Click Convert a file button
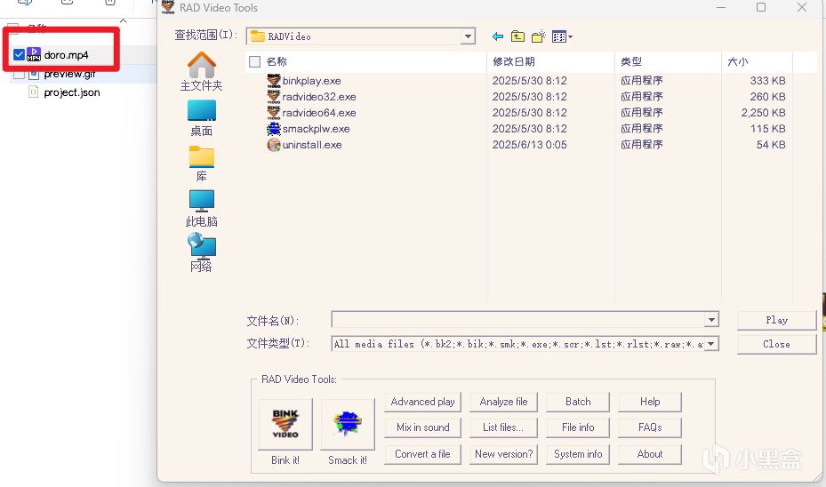The width and height of the screenshot is (826, 487). [x=423, y=454]
